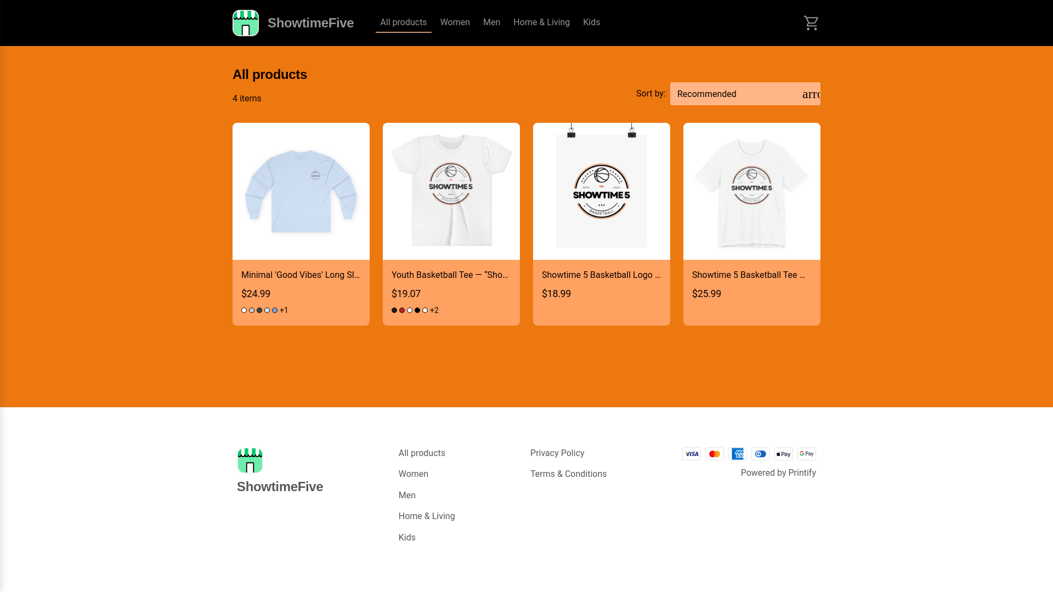Open the light blue long sleeve shirt image
Screen dimensions: 1053x592
[x=301, y=191]
